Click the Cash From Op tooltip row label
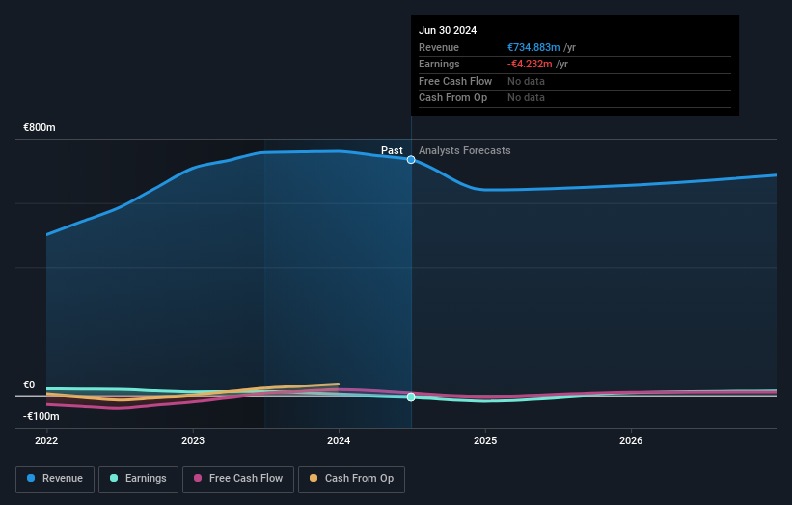 (453, 98)
